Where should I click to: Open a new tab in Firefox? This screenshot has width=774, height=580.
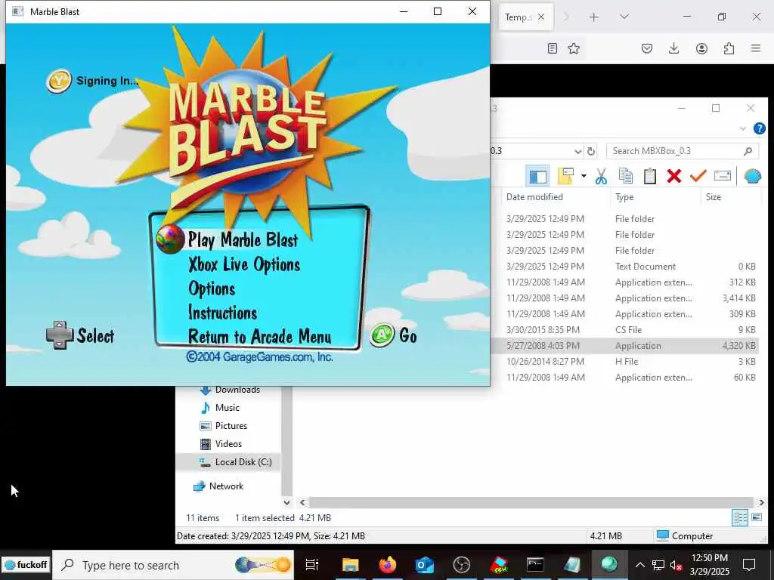click(594, 17)
